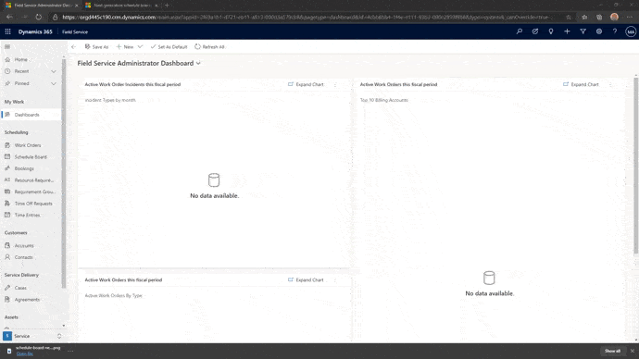Image resolution: width=639 pixels, height=359 pixels.
Task: Open the Dynamics 365 app launcher grid
Action: 7,31
